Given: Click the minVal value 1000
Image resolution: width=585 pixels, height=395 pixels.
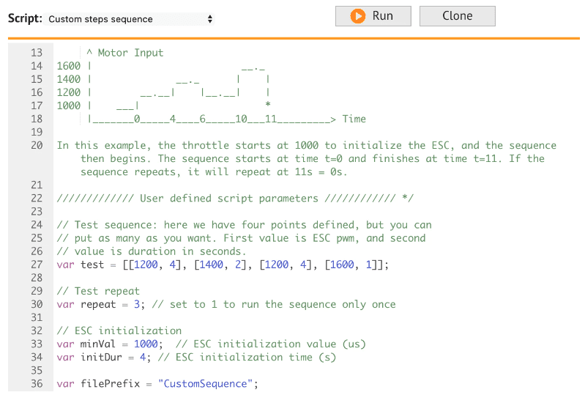Looking at the screenshot, I should click(x=146, y=344).
